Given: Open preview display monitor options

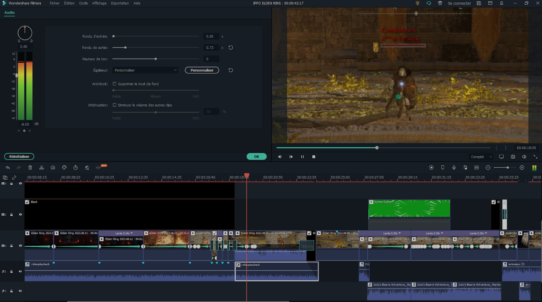Looking at the screenshot, I should [501, 157].
